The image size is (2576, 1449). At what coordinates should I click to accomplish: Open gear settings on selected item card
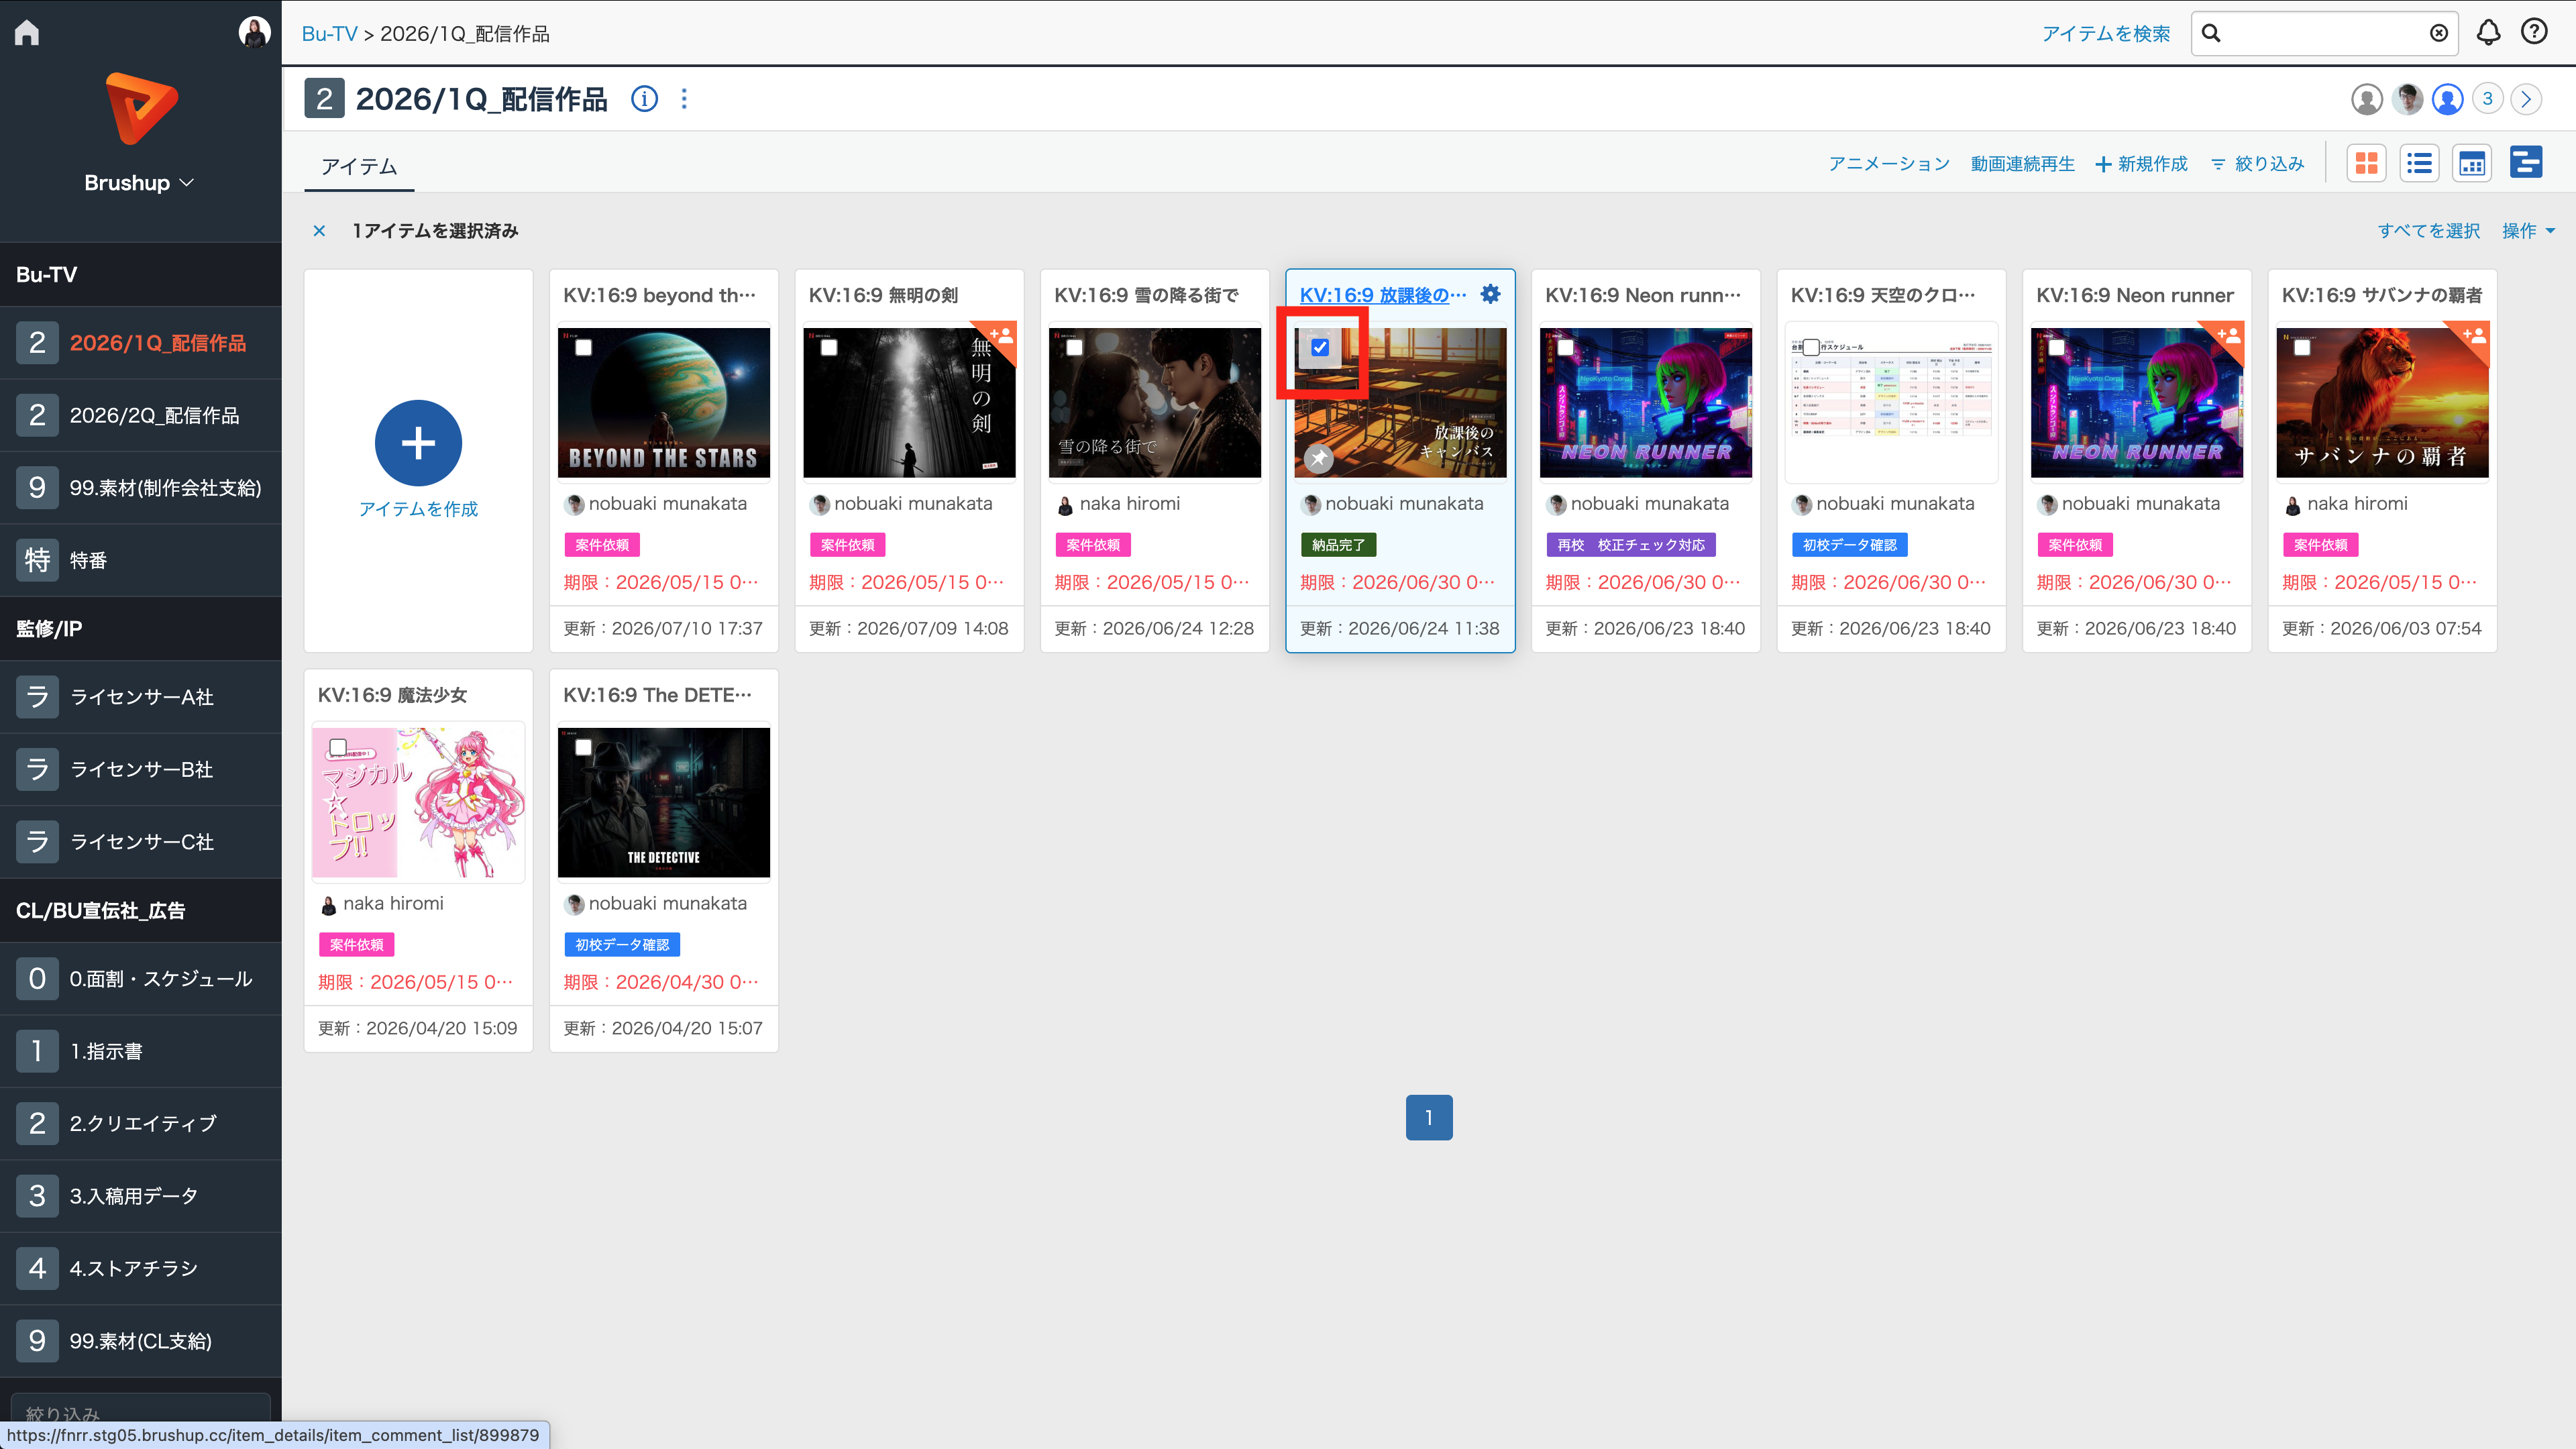point(1490,294)
